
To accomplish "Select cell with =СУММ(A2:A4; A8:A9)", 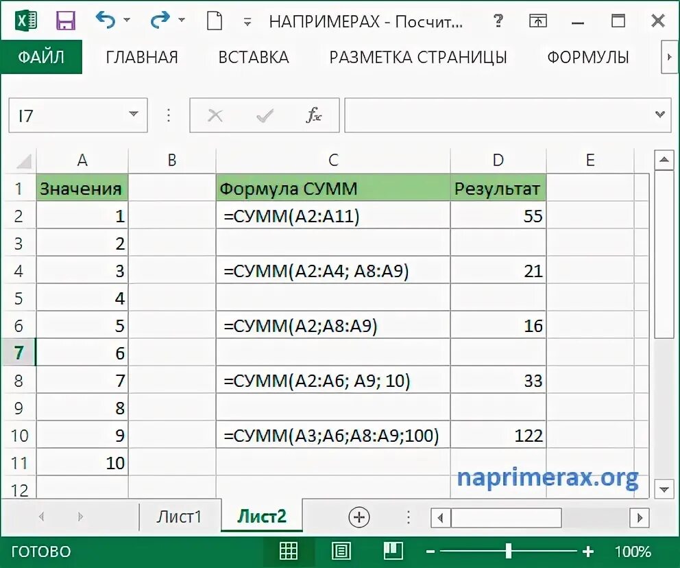I will [333, 271].
